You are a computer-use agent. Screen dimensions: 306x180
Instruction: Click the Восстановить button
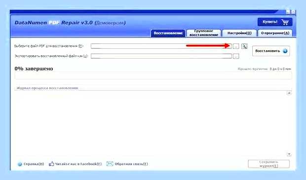[x=271, y=51]
